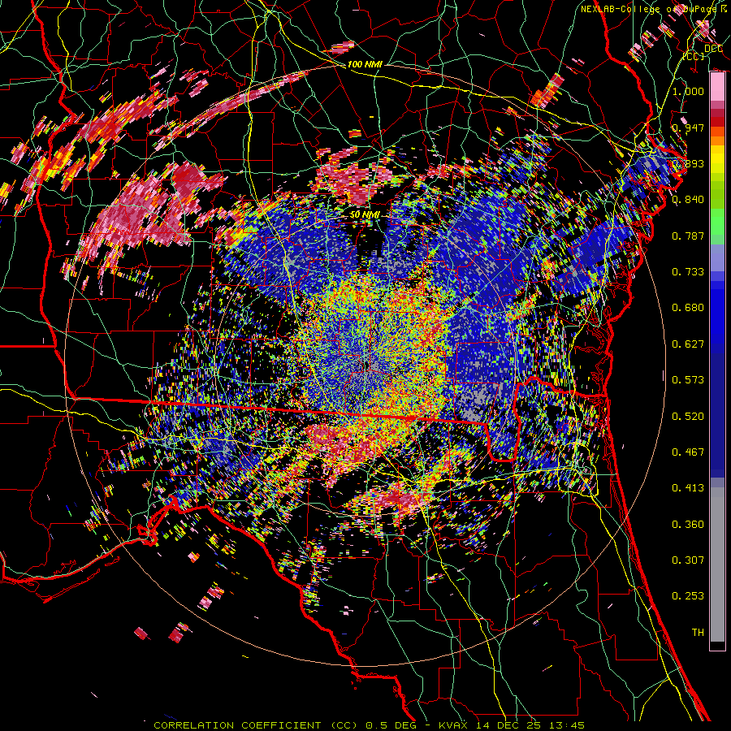Screen dimensions: 731x731
Task: Click the 1.000 legend value
Action: point(688,91)
